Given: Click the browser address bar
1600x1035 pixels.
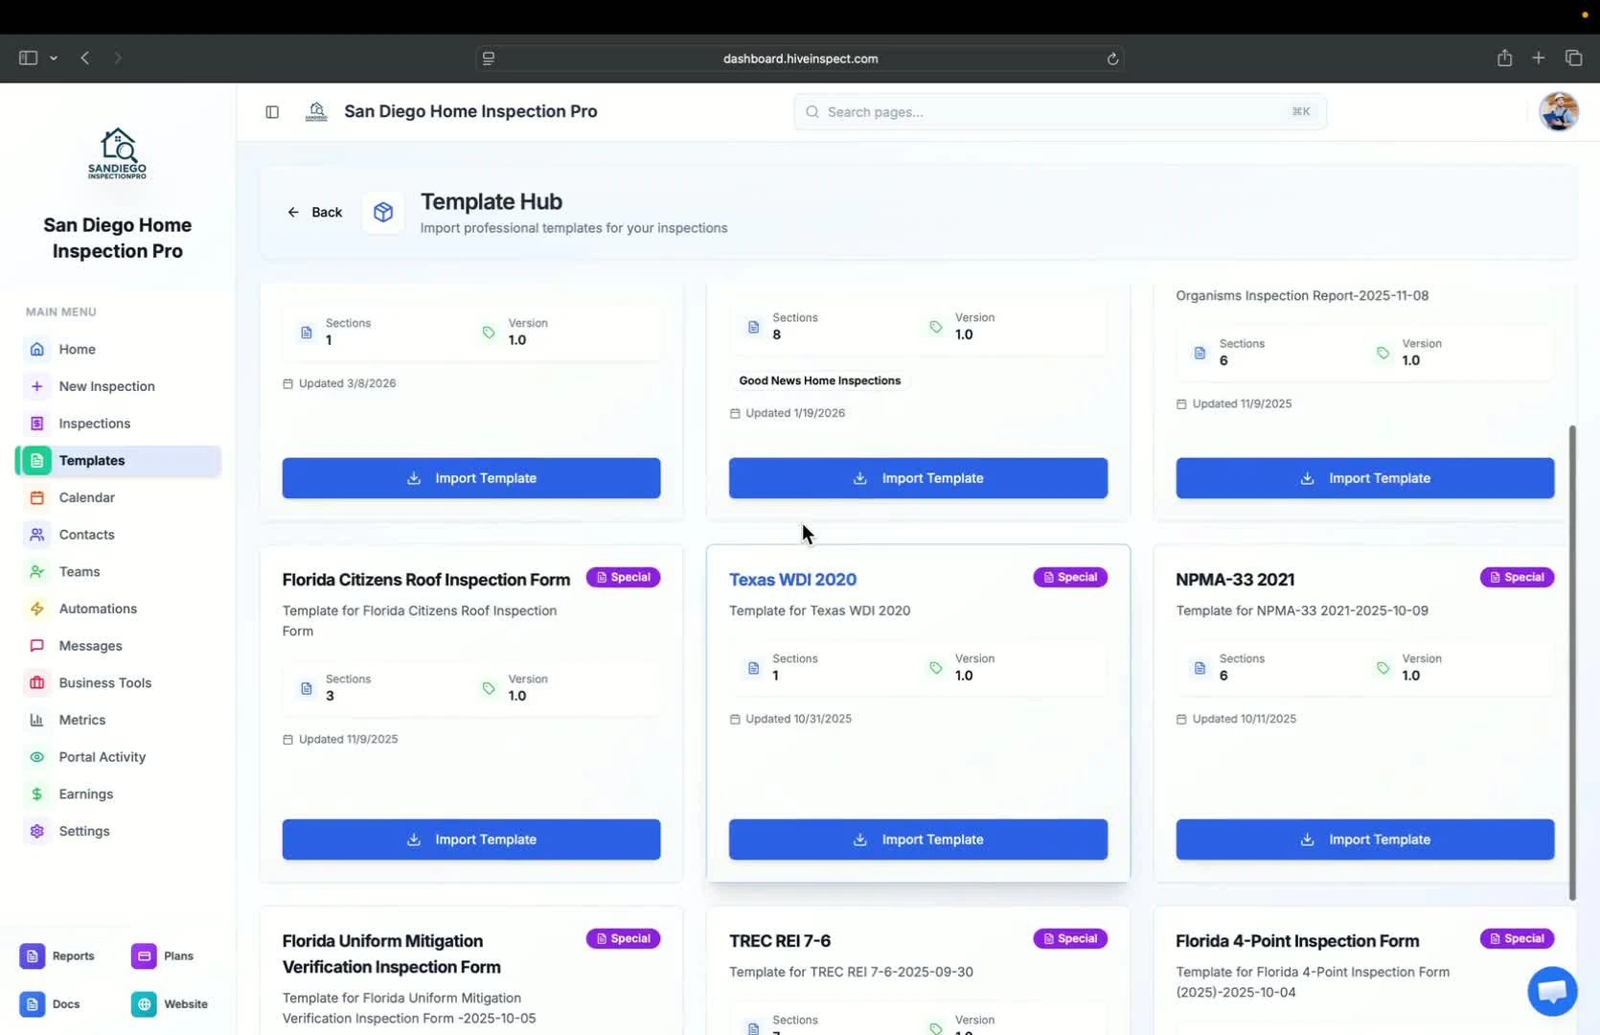Looking at the screenshot, I should click(800, 58).
